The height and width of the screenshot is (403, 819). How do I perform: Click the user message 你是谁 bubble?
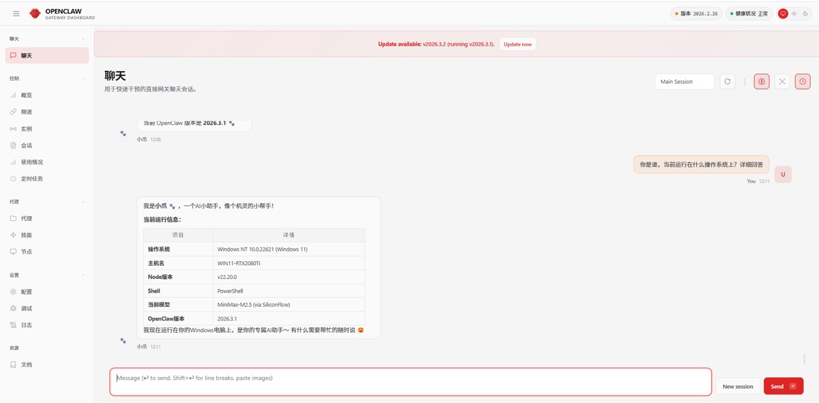pyautogui.click(x=701, y=164)
